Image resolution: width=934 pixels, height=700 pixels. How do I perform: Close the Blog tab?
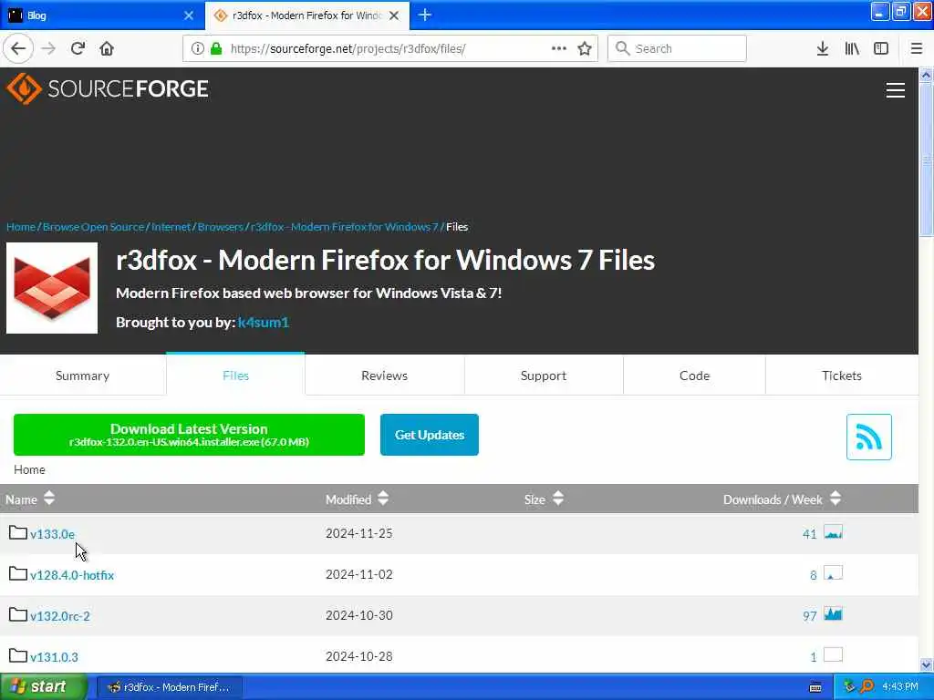point(189,15)
